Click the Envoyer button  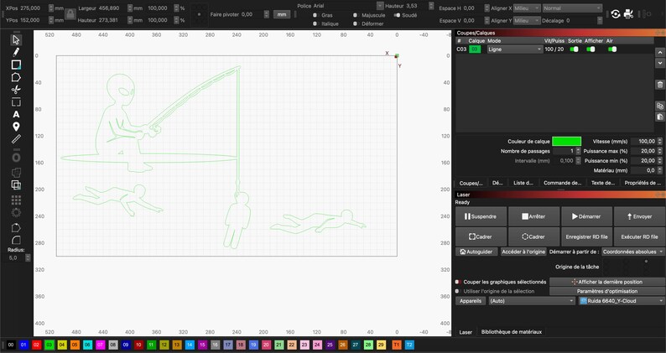point(639,216)
